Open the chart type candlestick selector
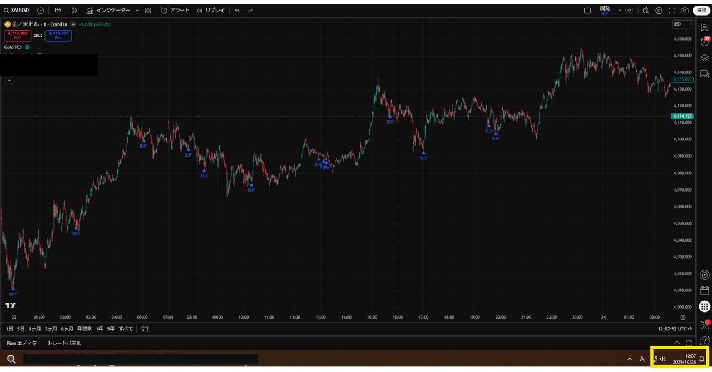 [74, 11]
